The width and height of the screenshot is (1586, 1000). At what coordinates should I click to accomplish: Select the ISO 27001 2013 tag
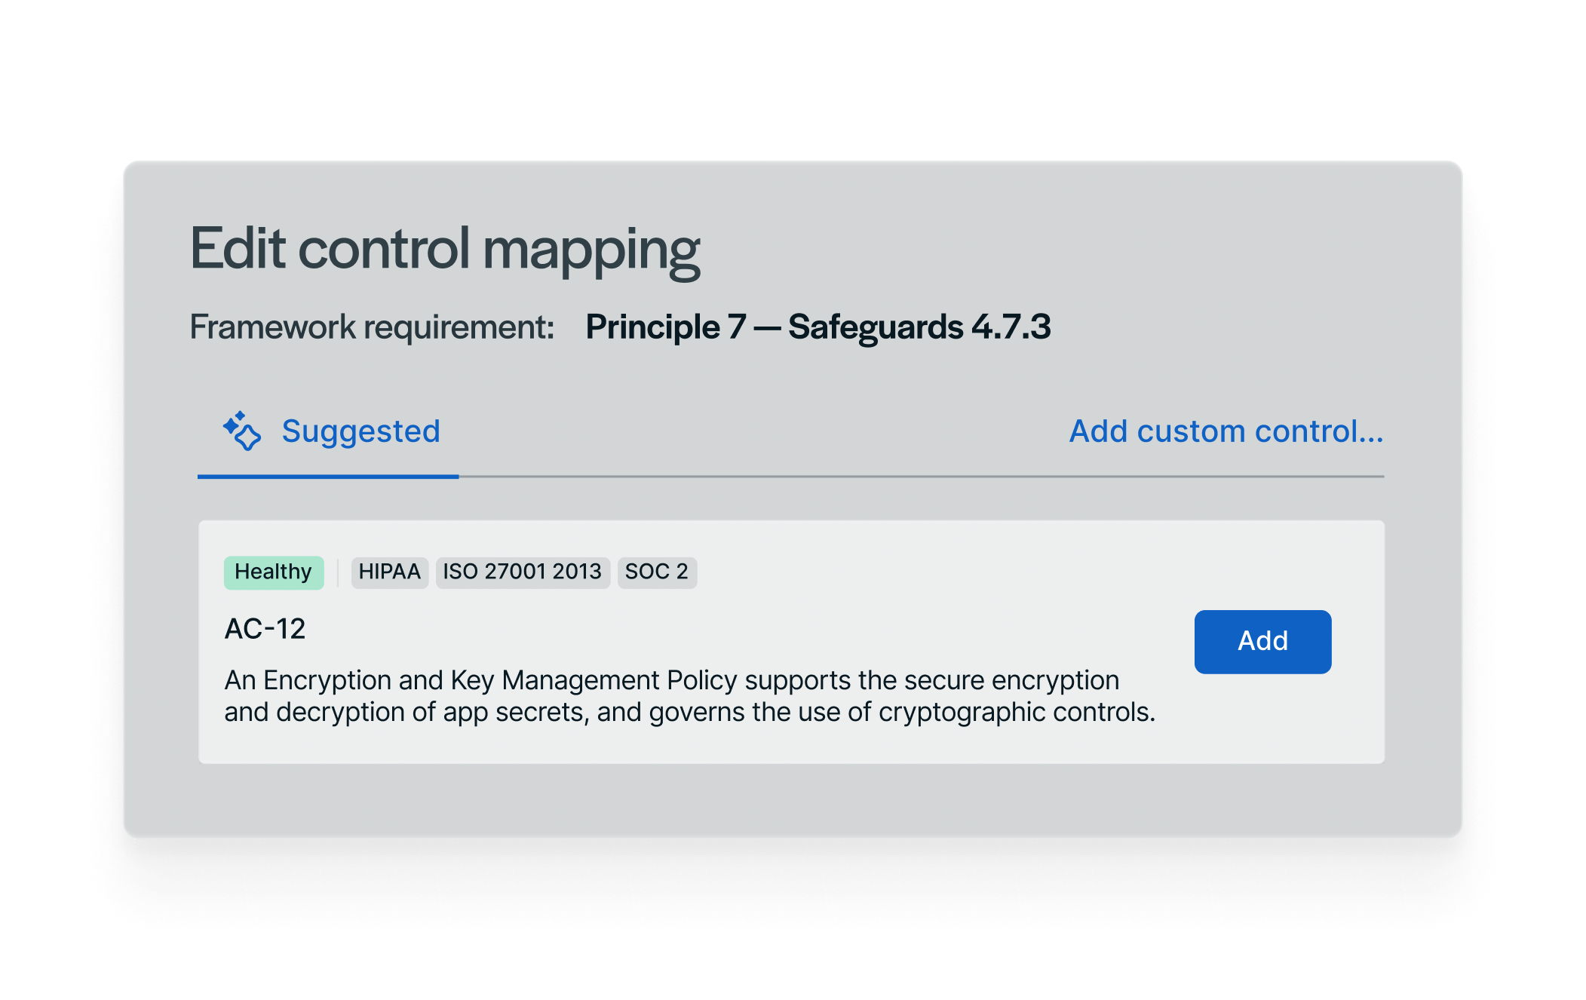click(522, 572)
